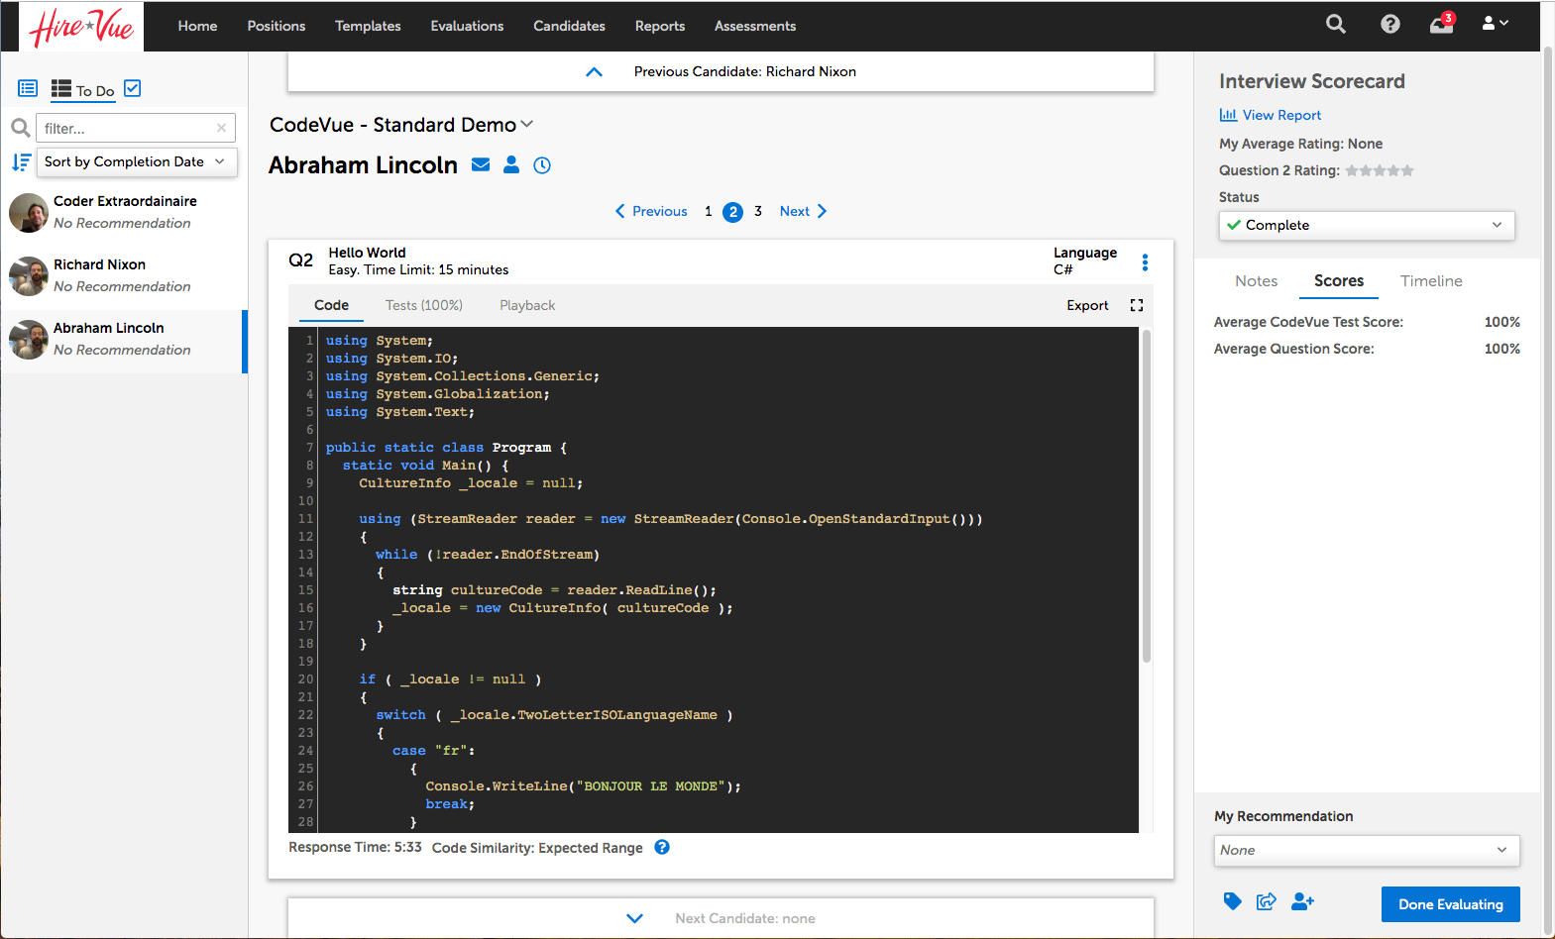The image size is (1555, 939).
Task: Select candidate Coder Extraordainaire
Action: [x=123, y=212]
